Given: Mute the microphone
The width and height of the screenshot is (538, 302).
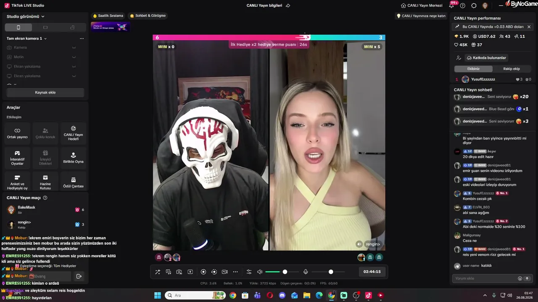Looking at the screenshot, I should (x=306, y=272).
